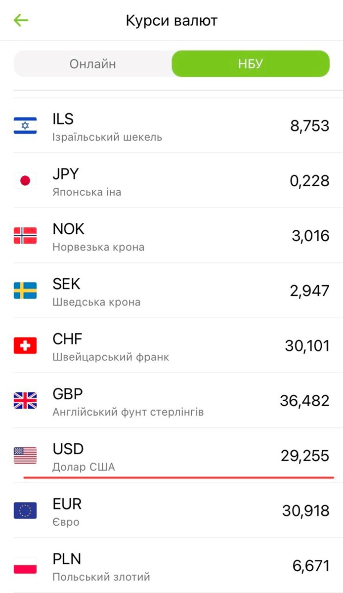This screenshot has height=593, width=343.
Task: Tap the Swedish flag icon
Action: pos(25,291)
